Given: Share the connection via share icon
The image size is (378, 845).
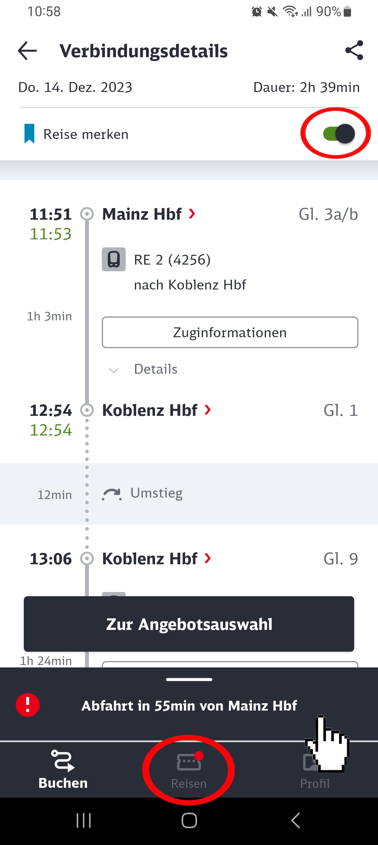Looking at the screenshot, I should (x=354, y=50).
